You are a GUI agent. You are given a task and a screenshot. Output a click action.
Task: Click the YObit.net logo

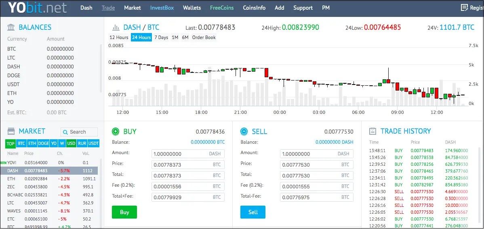pos(37,8)
